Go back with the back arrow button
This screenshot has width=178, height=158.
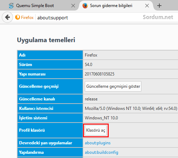point(7,17)
